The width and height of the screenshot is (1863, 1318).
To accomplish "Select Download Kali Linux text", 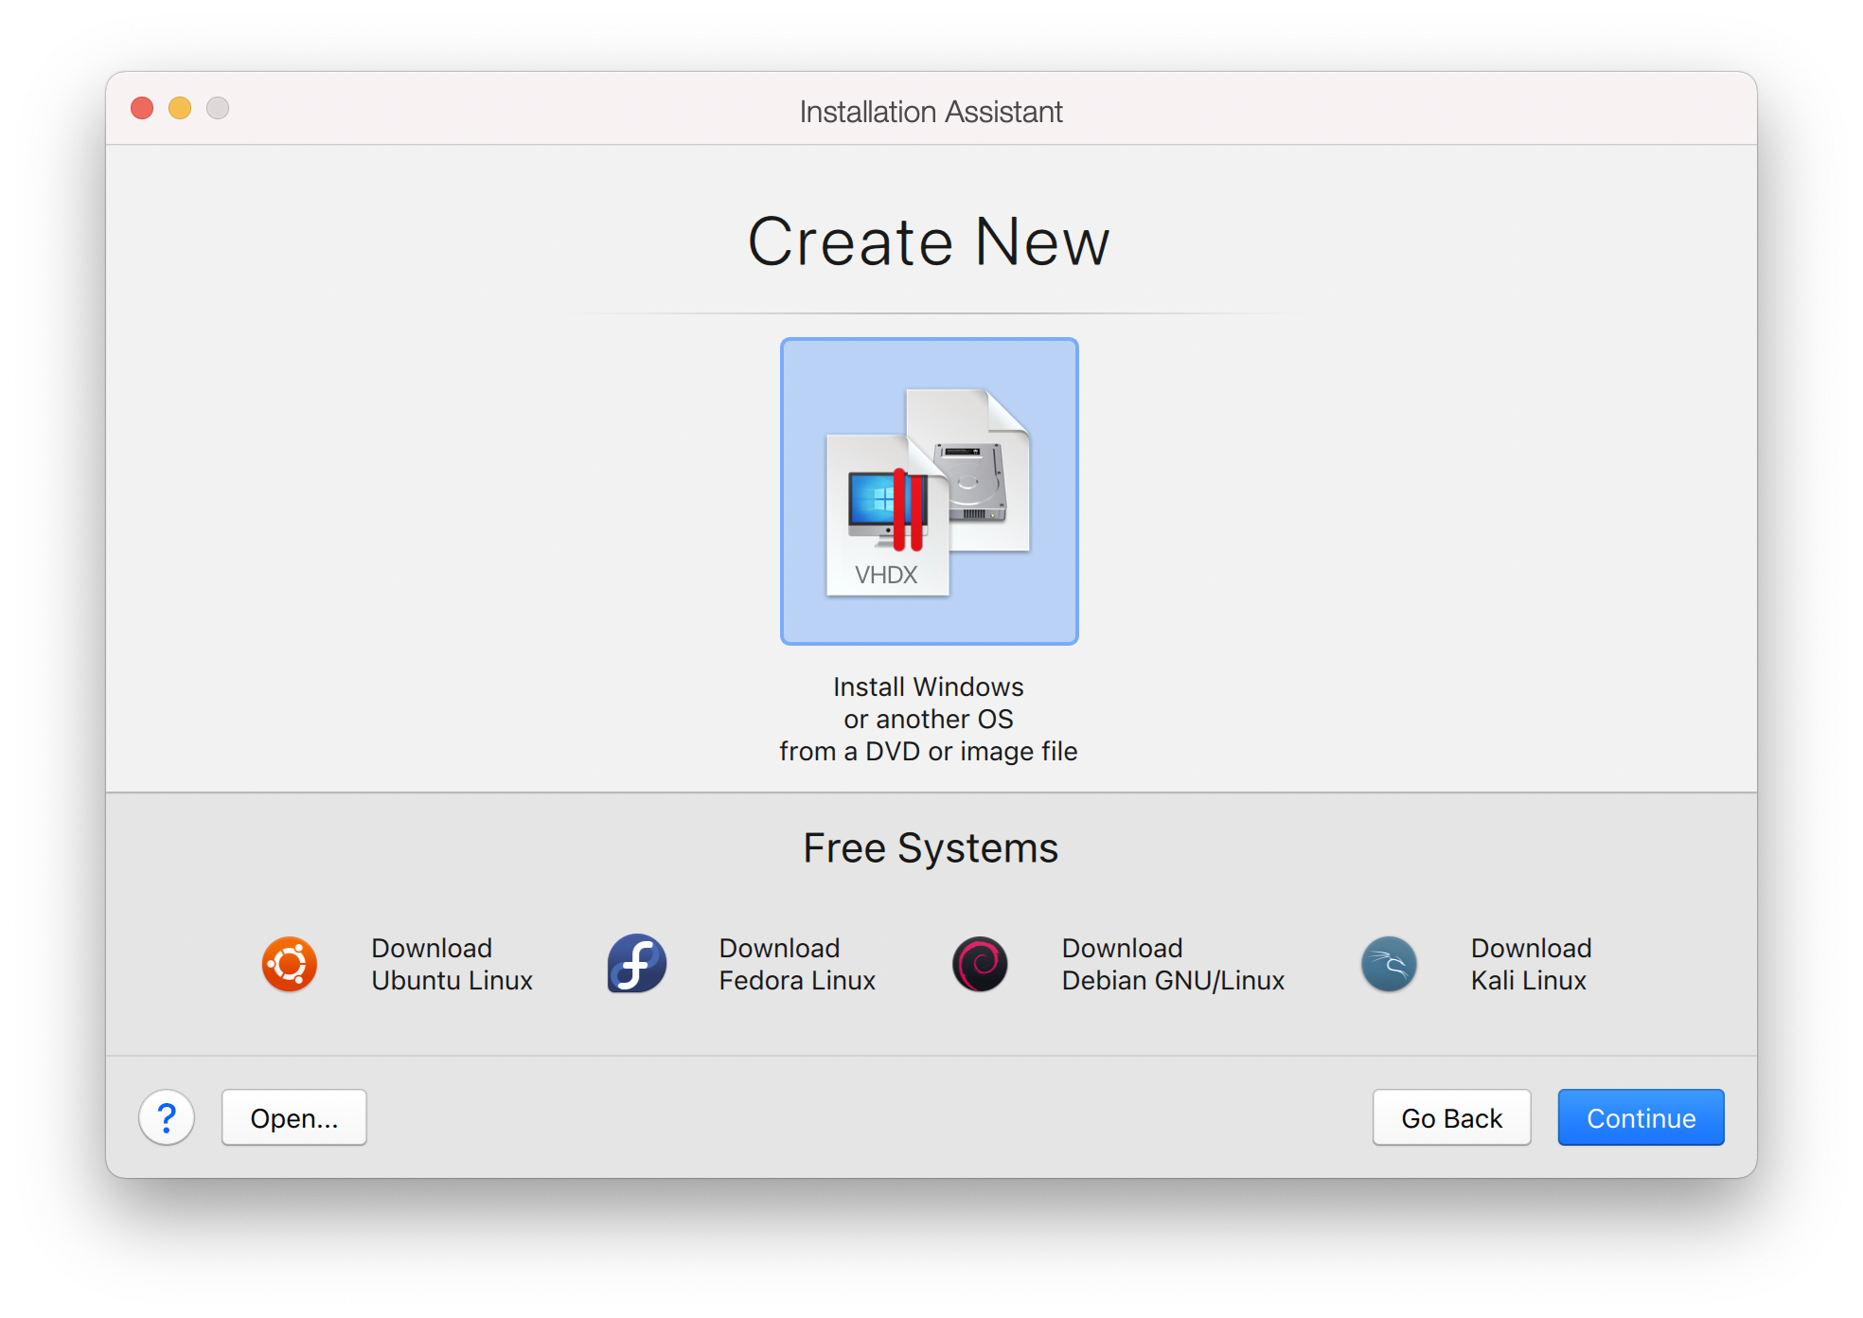I will coord(1530,964).
